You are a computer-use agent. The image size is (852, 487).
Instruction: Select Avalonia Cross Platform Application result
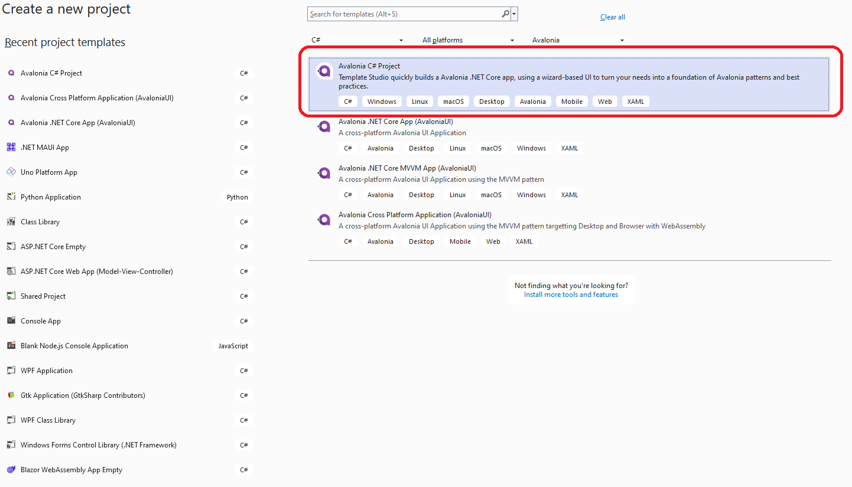pos(569,229)
